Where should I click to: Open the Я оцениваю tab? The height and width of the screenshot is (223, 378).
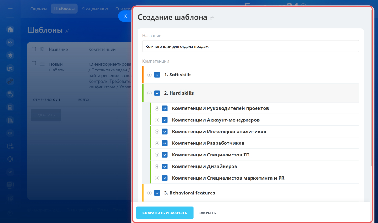(x=95, y=9)
